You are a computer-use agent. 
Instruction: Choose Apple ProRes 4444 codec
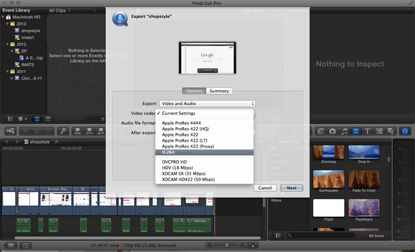click(204, 123)
